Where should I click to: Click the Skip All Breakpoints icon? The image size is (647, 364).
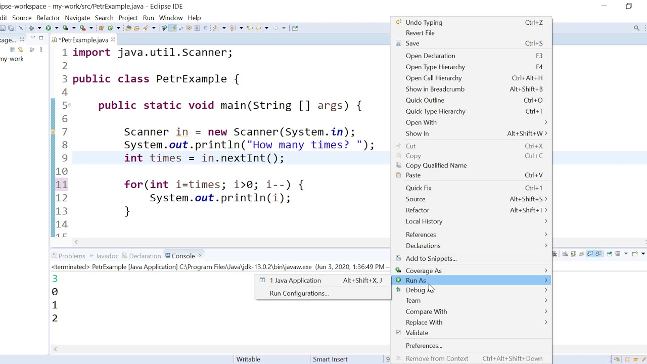pyautogui.click(x=21, y=28)
